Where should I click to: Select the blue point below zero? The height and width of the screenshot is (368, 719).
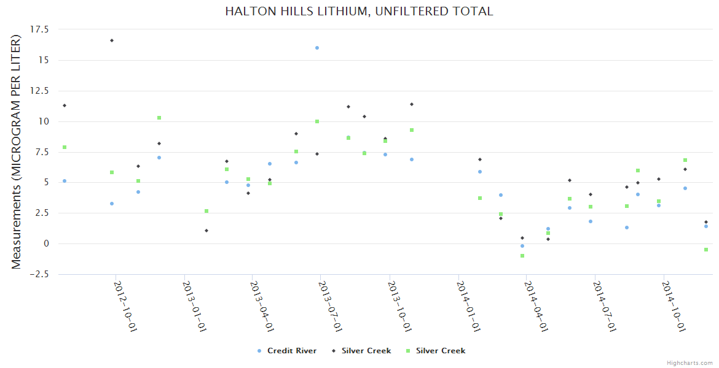522,246
